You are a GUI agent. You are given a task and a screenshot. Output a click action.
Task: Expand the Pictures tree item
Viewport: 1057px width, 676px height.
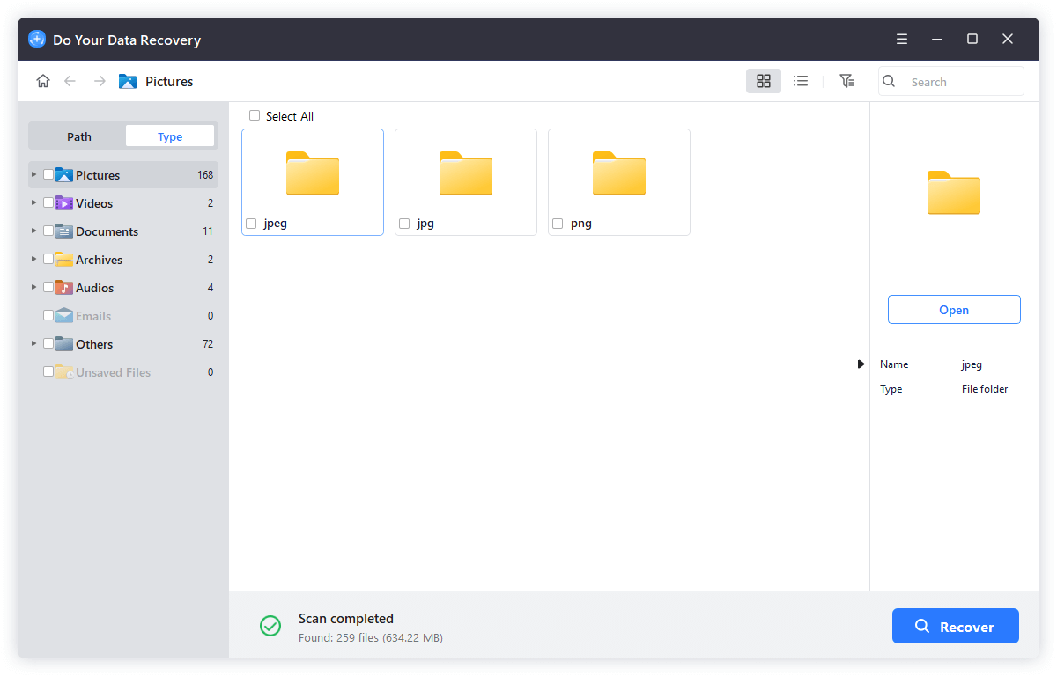point(33,174)
